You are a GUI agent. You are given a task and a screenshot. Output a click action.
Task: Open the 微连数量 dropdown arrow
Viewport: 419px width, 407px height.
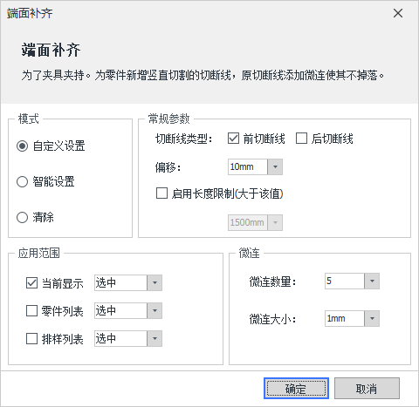point(372,281)
